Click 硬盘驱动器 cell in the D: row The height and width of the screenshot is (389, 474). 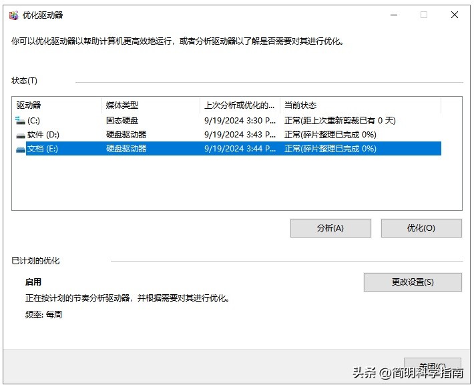[x=126, y=134]
